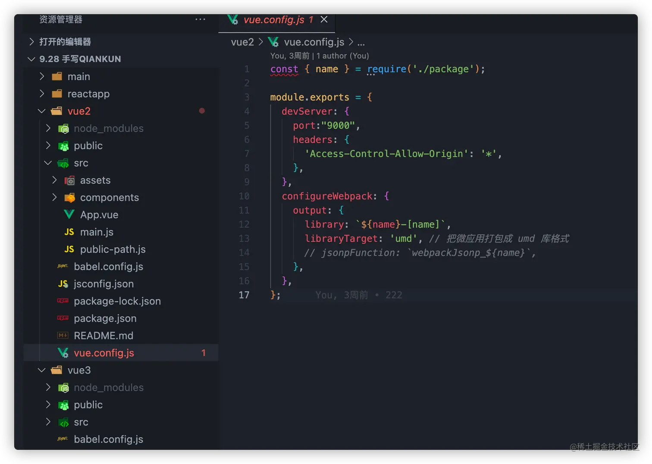The height and width of the screenshot is (464, 652).
Task: Expand the assets folder chevron
Action: 54,180
